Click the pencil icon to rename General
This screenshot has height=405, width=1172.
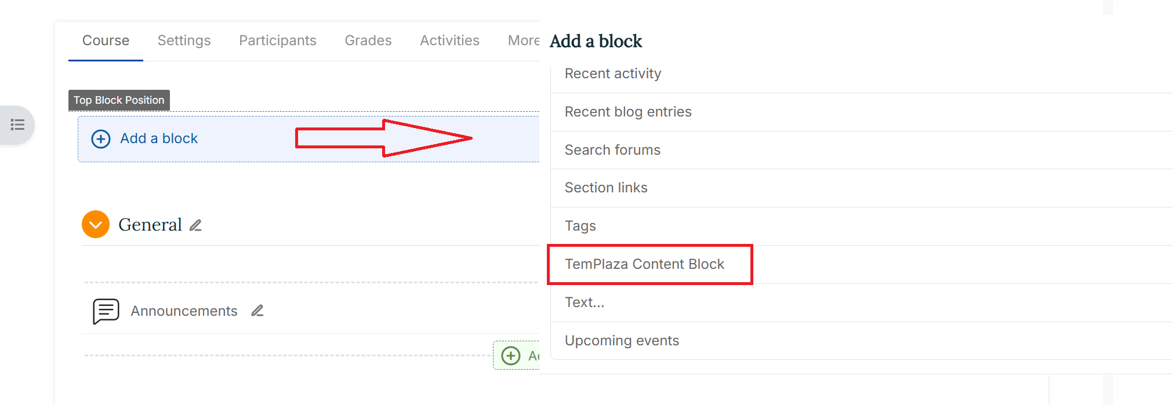tap(195, 225)
